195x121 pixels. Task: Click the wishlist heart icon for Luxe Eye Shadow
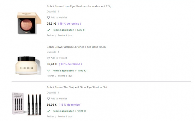pos(48,18)
